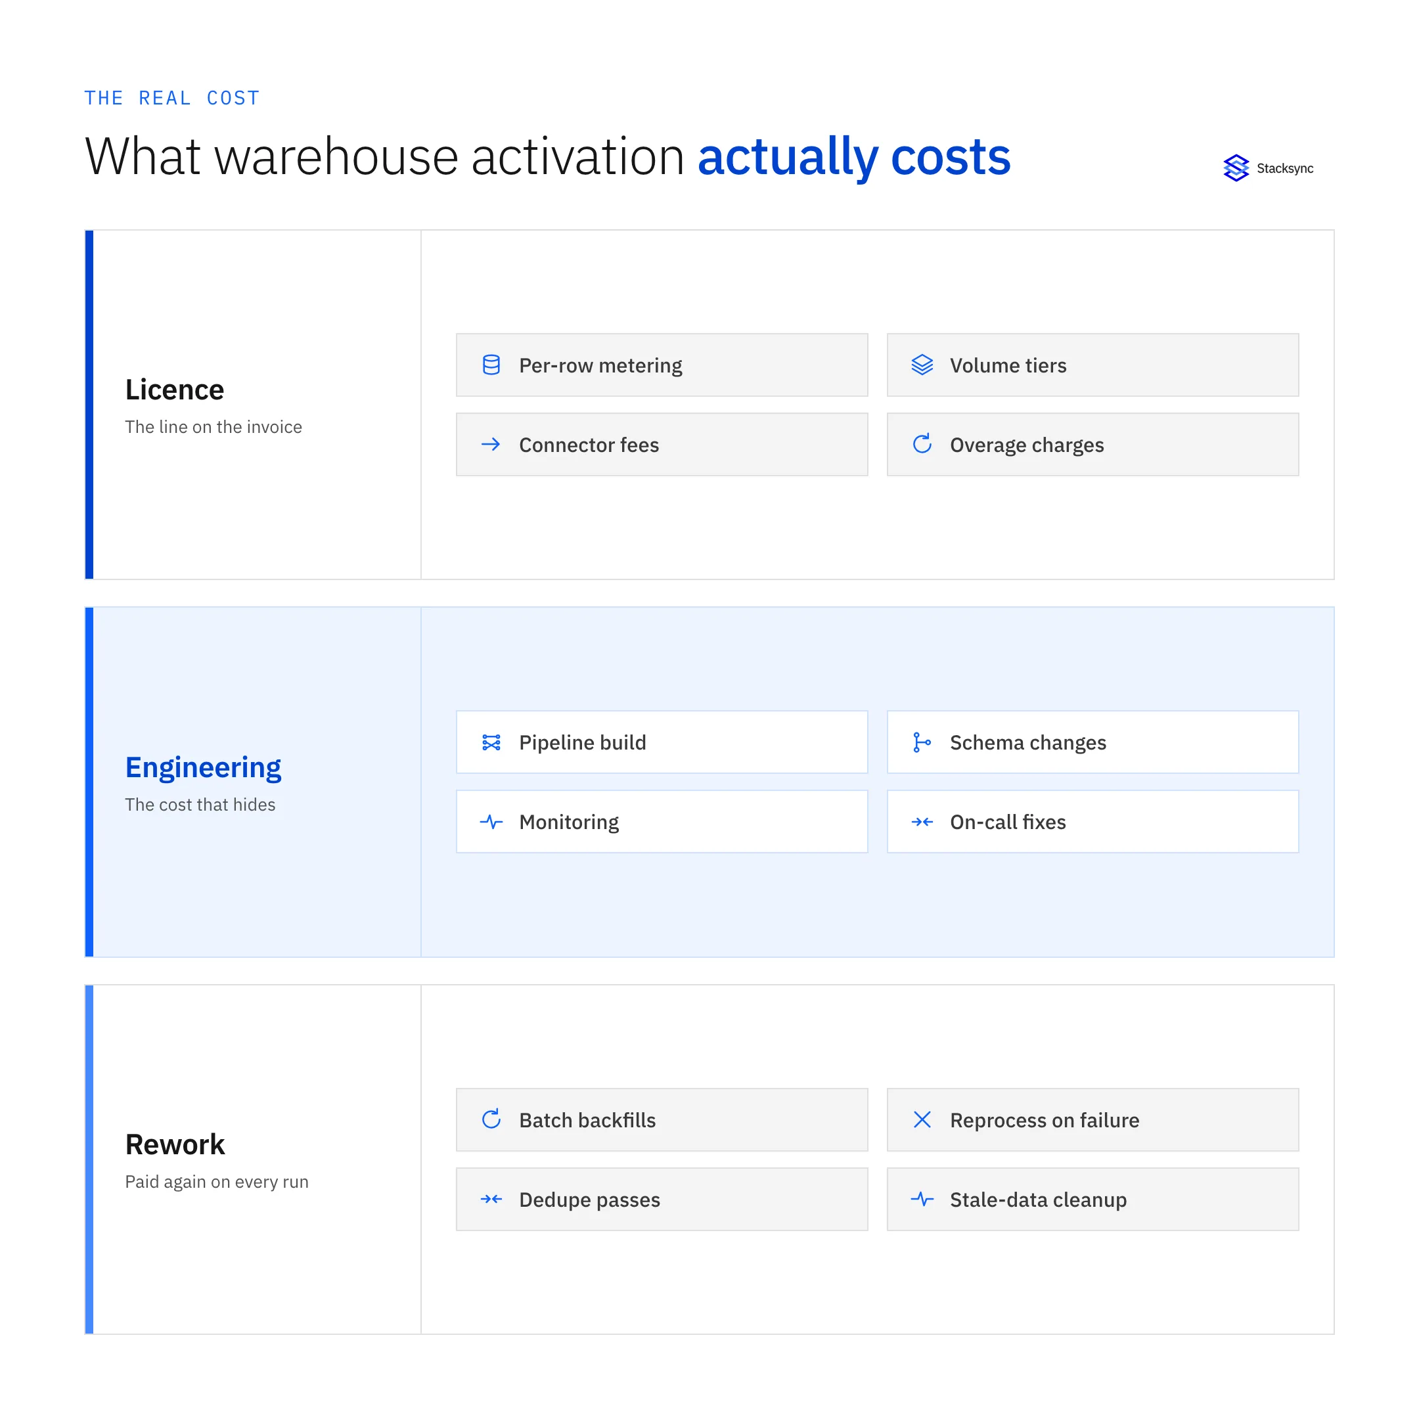Select the On-call fixes label
This screenshot has width=1419, height=1419.
1008,822
